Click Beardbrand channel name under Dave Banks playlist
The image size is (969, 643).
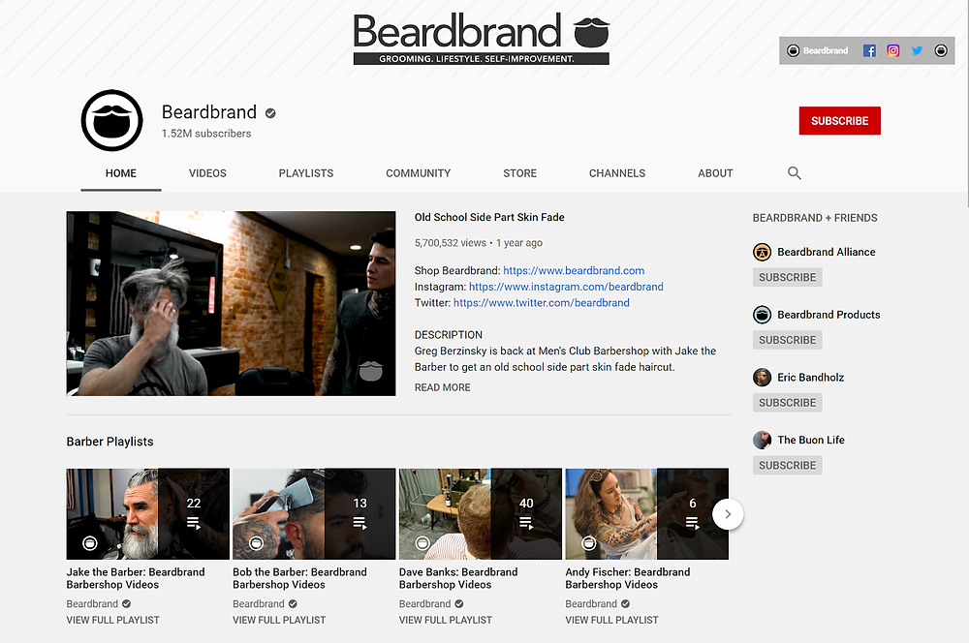click(424, 603)
